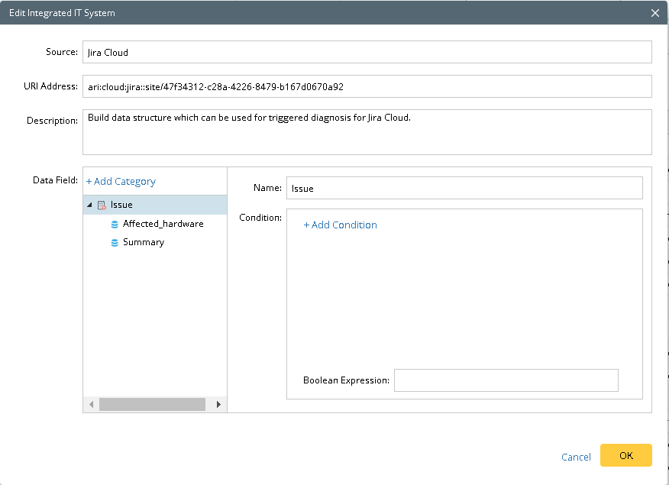The image size is (669, 485).
Task: Click the clipboard icon beside Issue category
Action: pyautogui.click(x=103, y=205)
